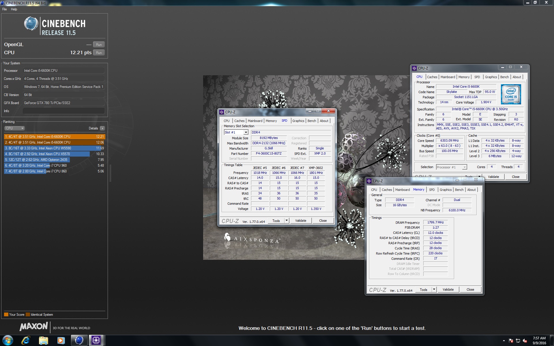This screenshot has width=554, height=346.
Task: Switch to Caches tab in SPD window
Action: [239, 121]
